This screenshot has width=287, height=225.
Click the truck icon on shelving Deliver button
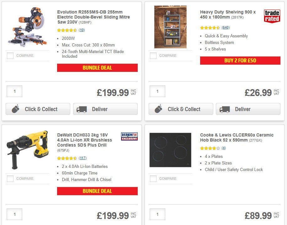225,109
